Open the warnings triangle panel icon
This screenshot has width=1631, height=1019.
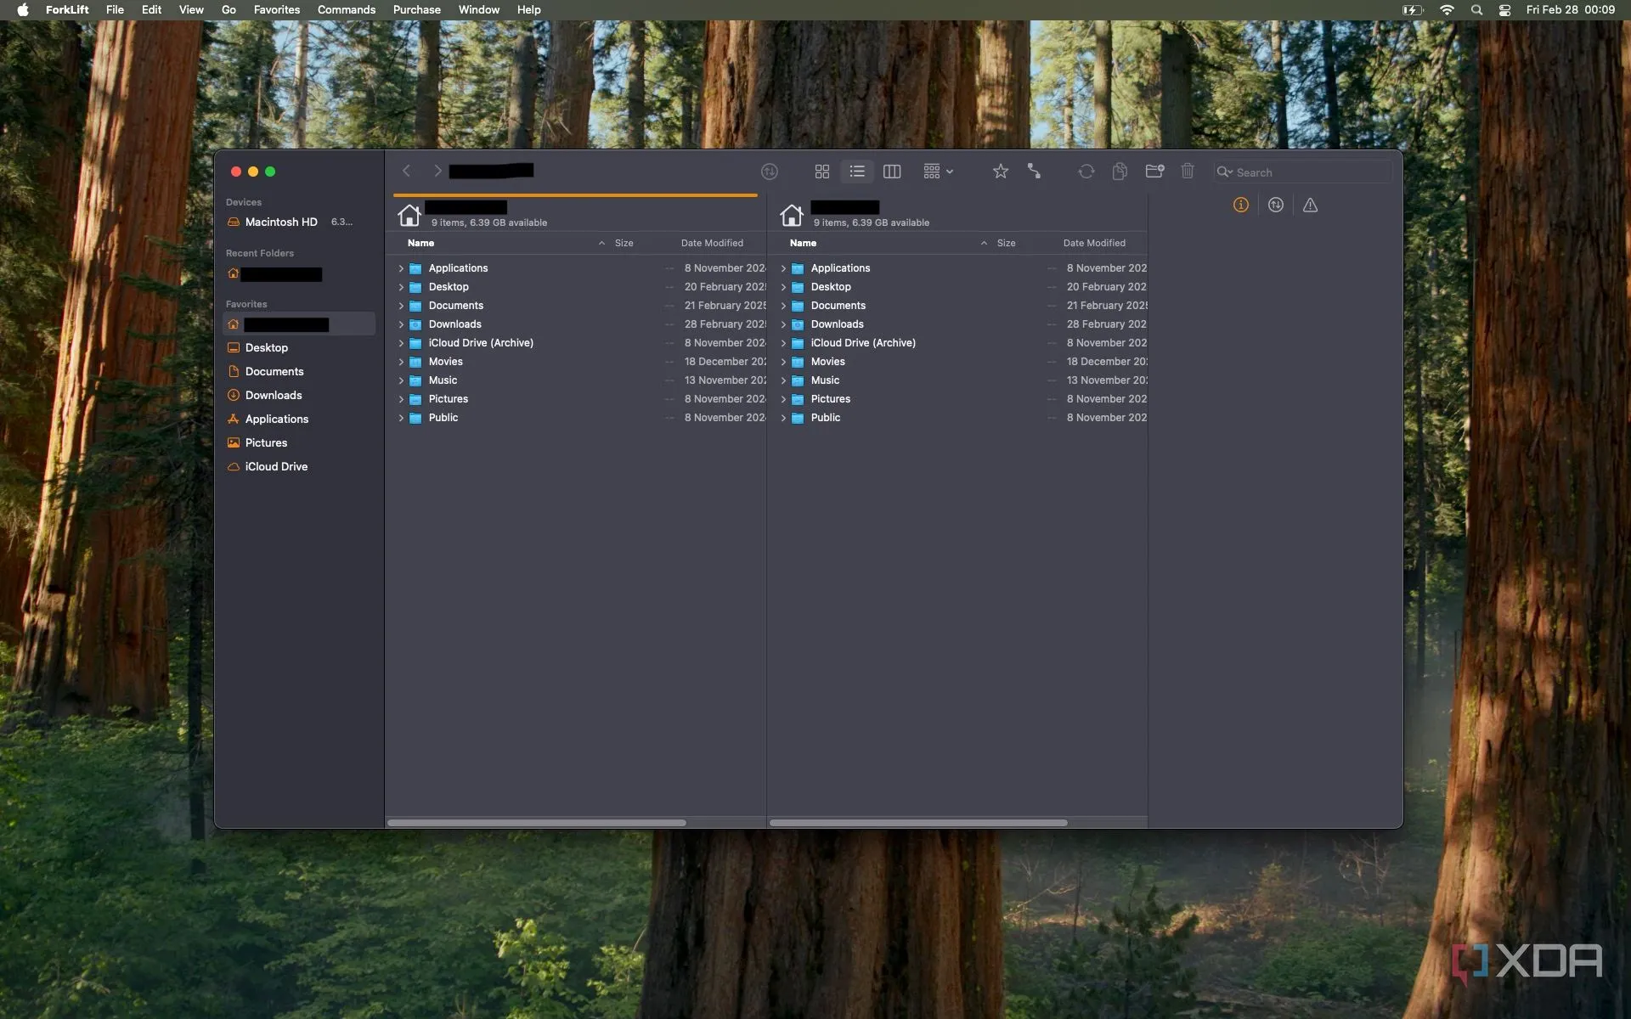pyautogui.click(x=1310, y=205)
